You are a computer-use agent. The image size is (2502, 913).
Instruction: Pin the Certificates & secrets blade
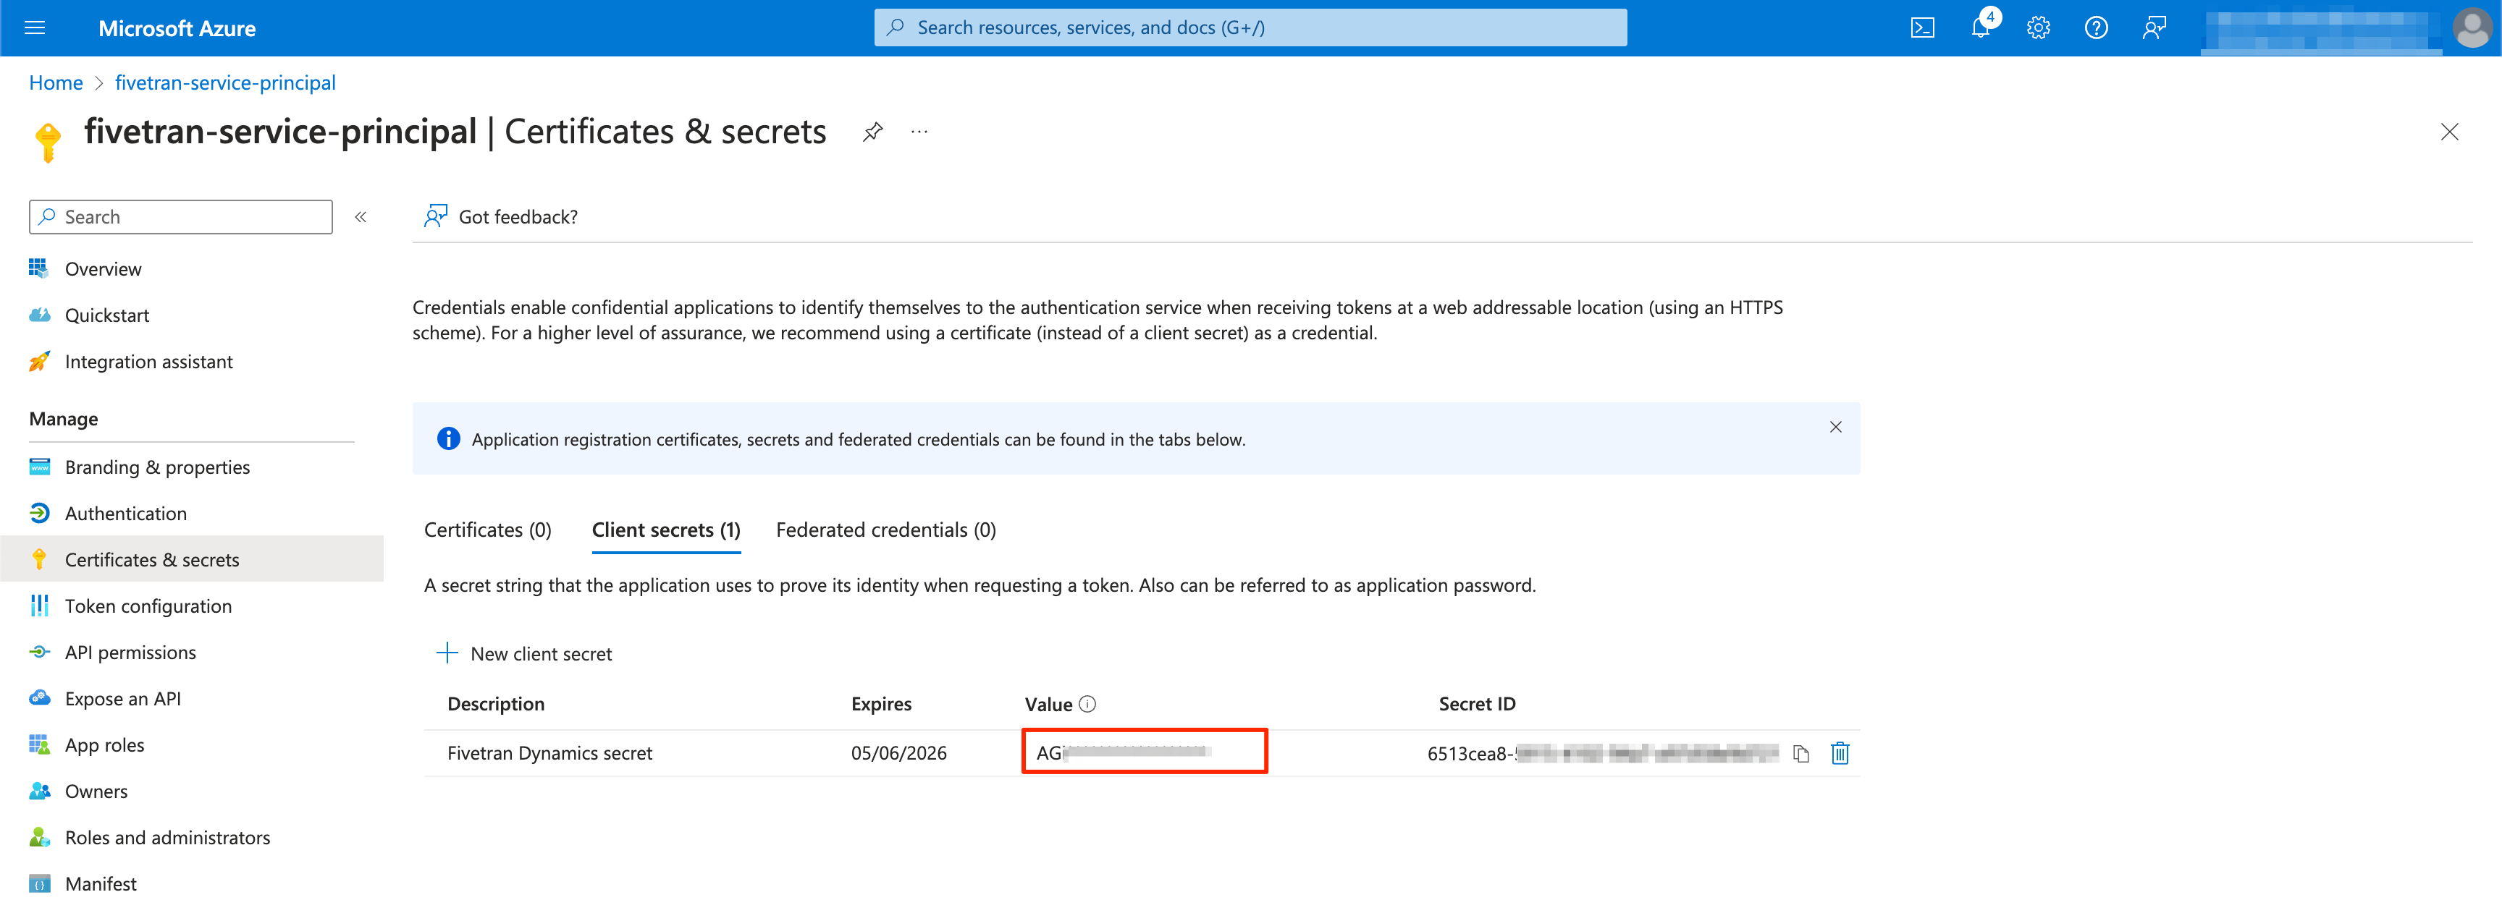tap(872, 131)
